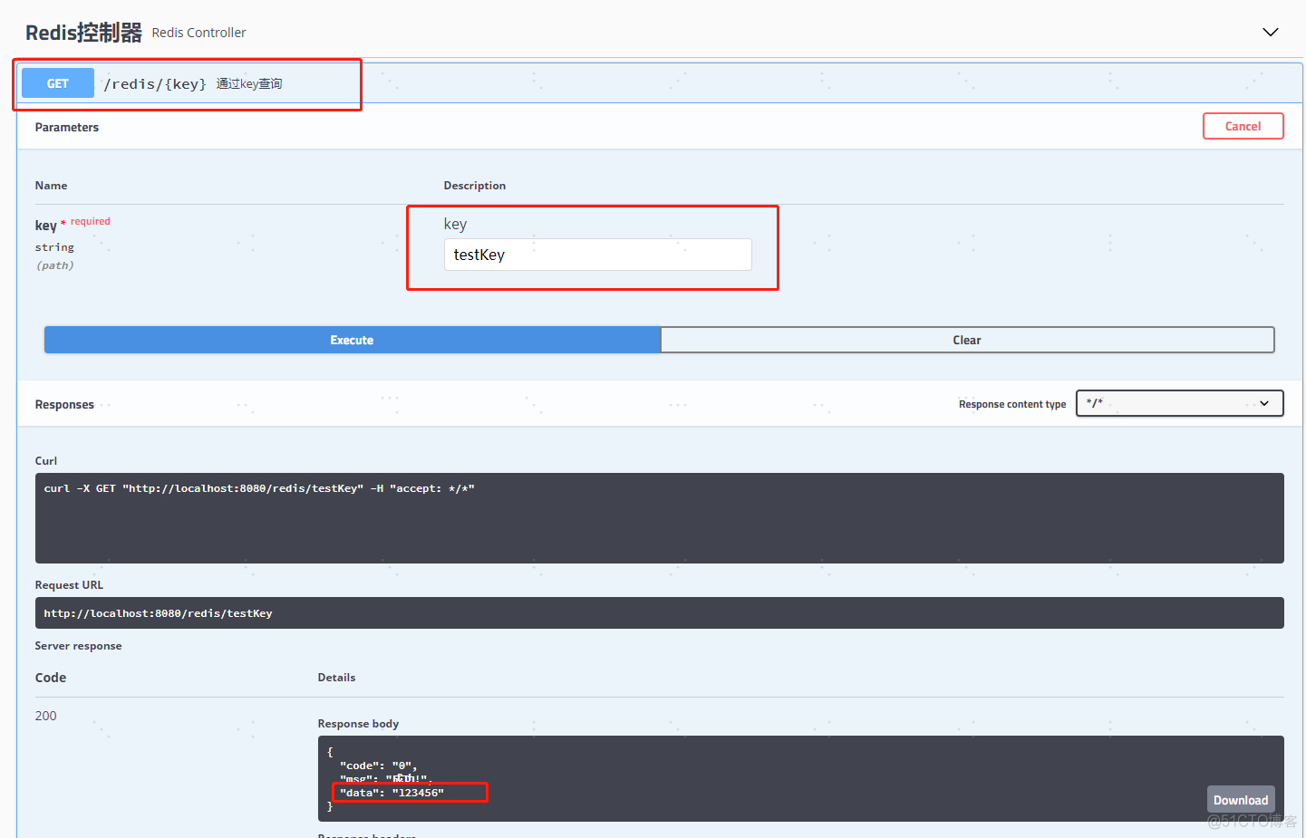Image resolution: width=1306 pixels, height=838 pixels.
Task: Click the Execute button
Action: pyautogui.click(x=352, y=340)
